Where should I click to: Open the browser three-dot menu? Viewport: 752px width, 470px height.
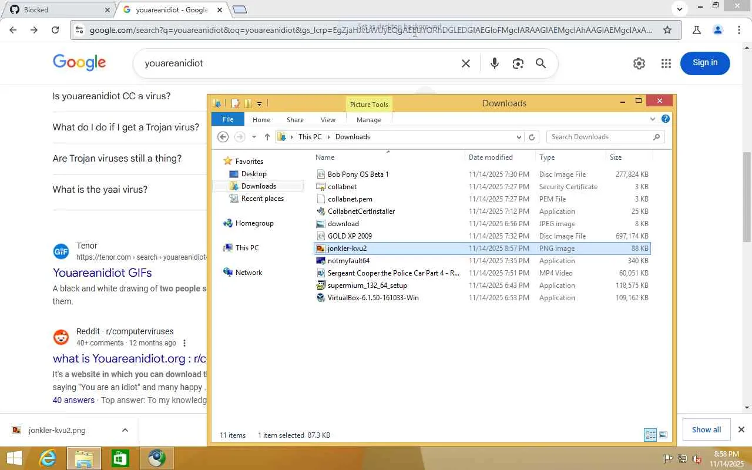tap(739, 30)
